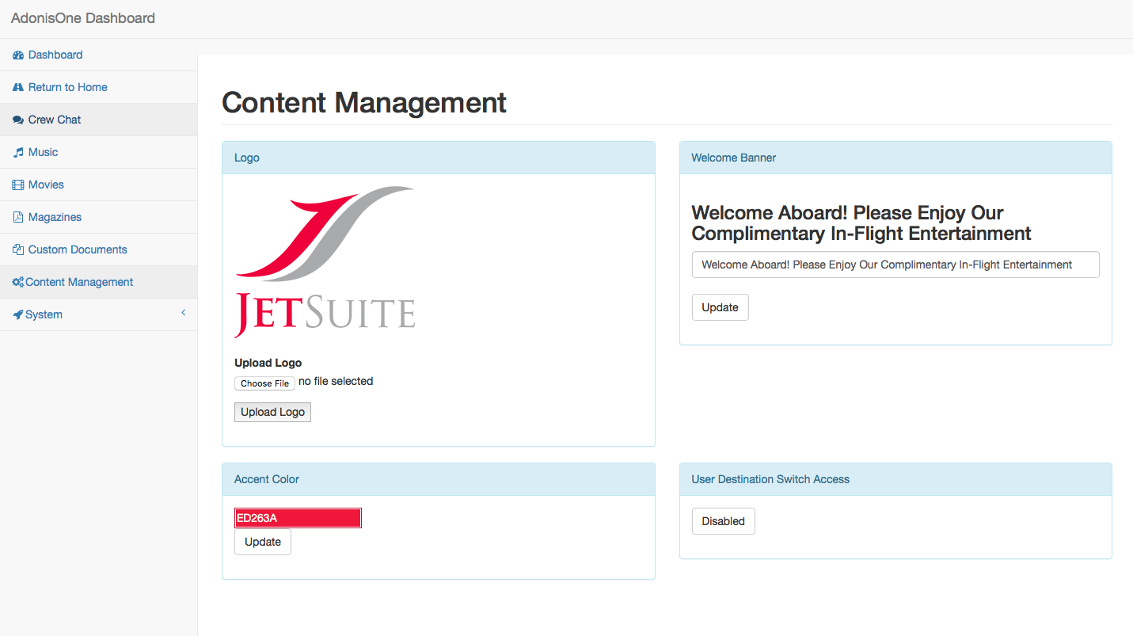
Task: Click the rocket icon beside System
Action: 18,314
